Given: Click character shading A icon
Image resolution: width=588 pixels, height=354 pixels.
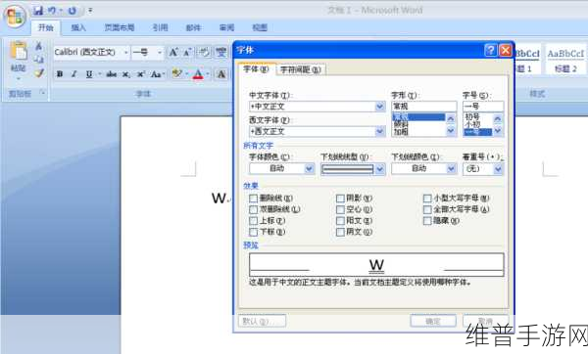Looking at the screenshot, I should [x=221, y=74].
